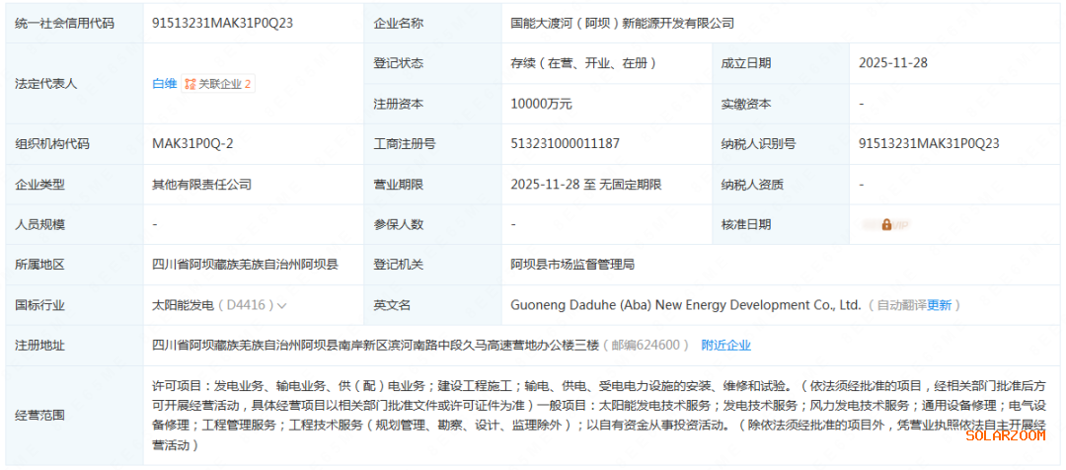Click the 关联企业 2 badge

point(219,84)
